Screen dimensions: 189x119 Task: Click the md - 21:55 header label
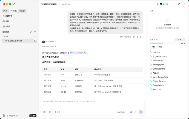tap(64, 4)
